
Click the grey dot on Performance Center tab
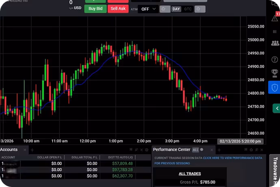tap(202, 150)
